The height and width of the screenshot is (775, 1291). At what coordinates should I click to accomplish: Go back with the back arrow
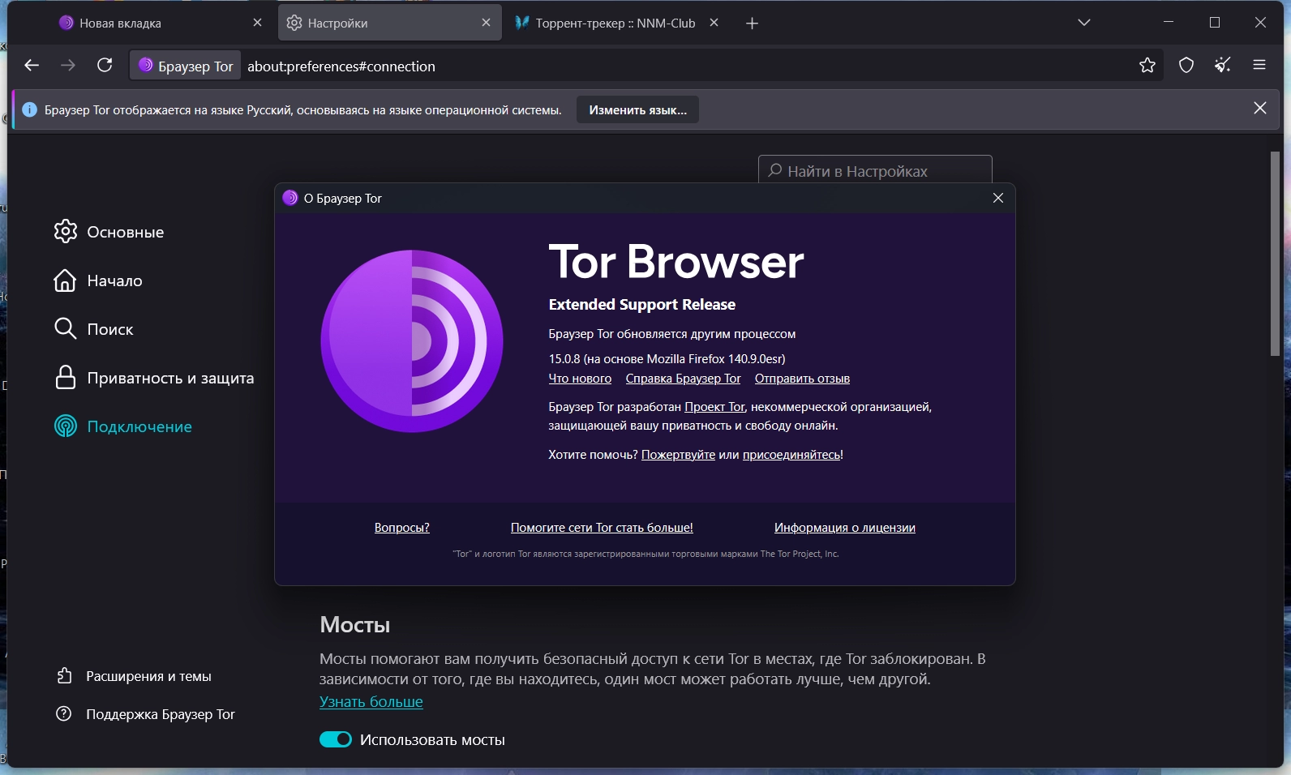[x=32, y=66]
